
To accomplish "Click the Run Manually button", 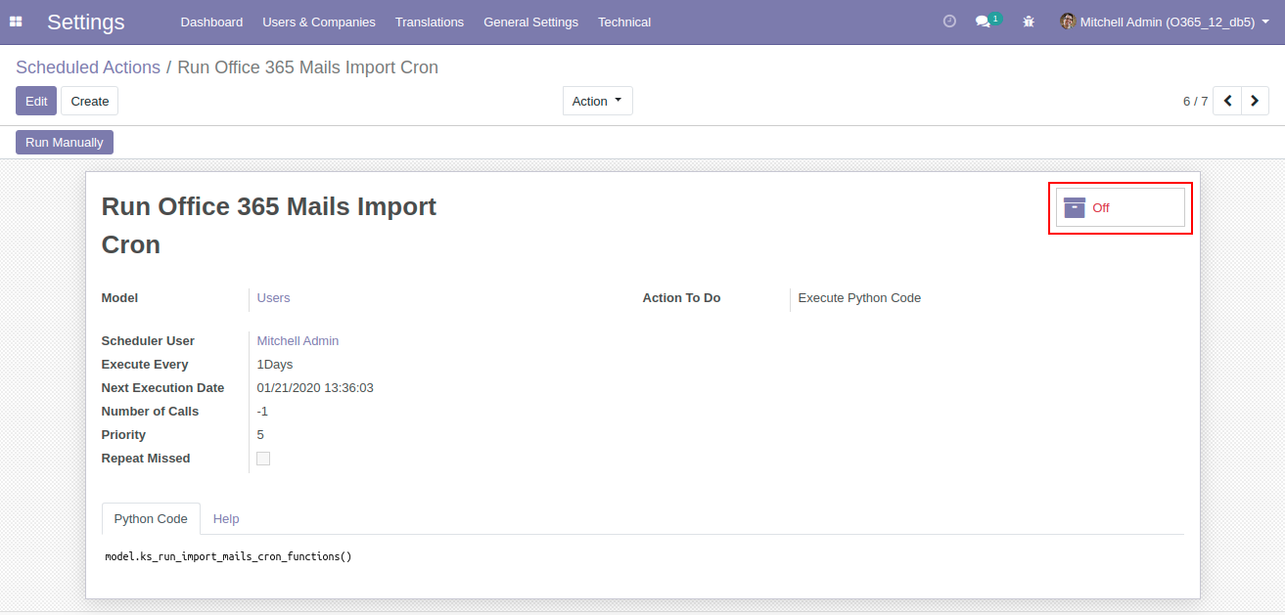I will (x=65, y=143).
